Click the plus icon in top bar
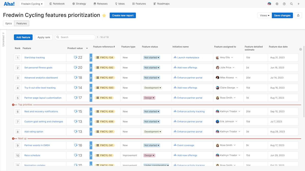Image resolution: width=305 pixels, height=171 pixels. [299, 4]
